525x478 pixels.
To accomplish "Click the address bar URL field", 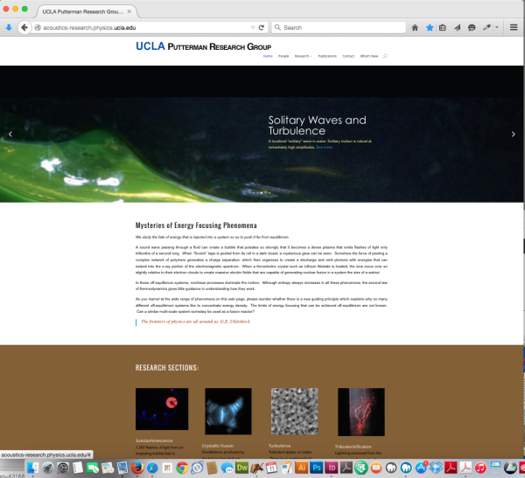I will pyautogui.click(x=145, y=27).
